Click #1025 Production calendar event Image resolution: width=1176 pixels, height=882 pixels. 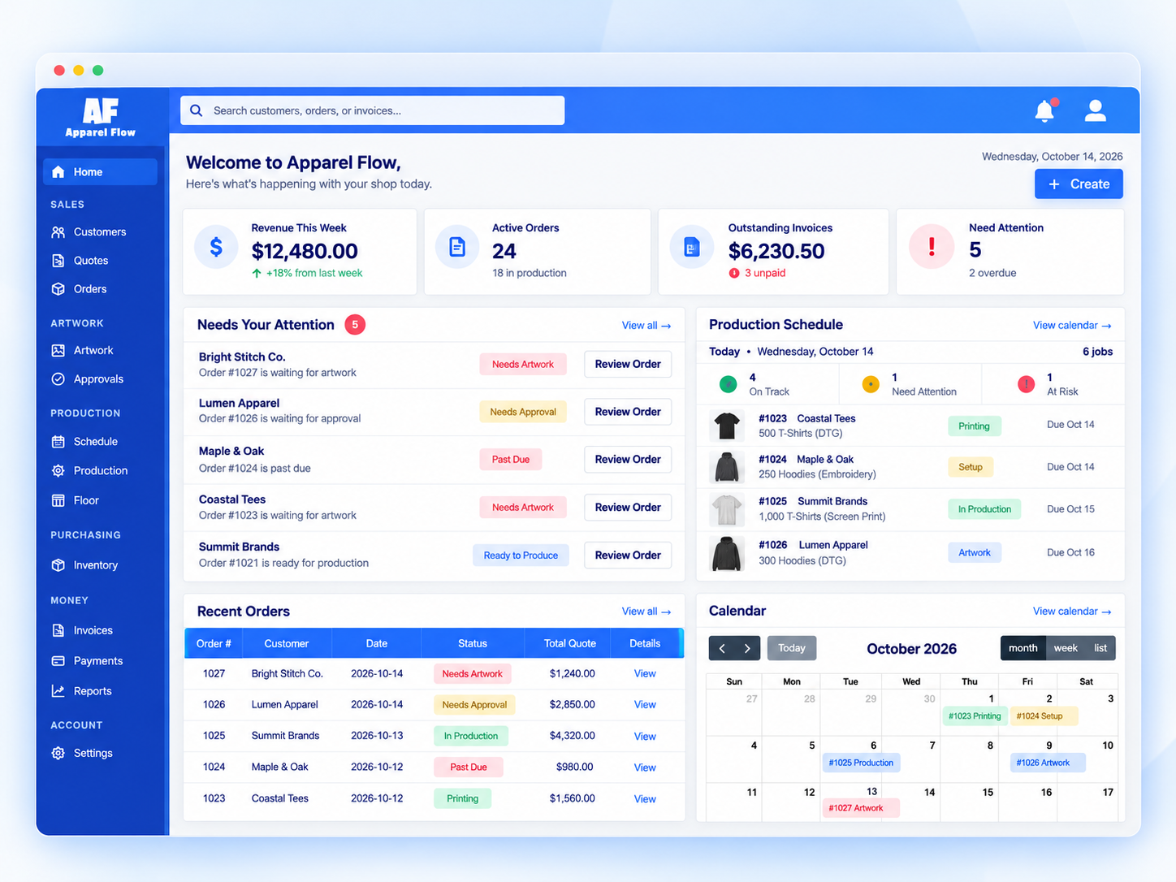tap(861, 763)
